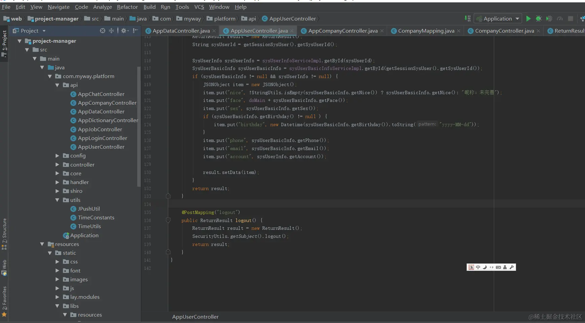Viewport: 585px width, 323px height.
Task: Hide the Project tool window
Action: point(135,31)
